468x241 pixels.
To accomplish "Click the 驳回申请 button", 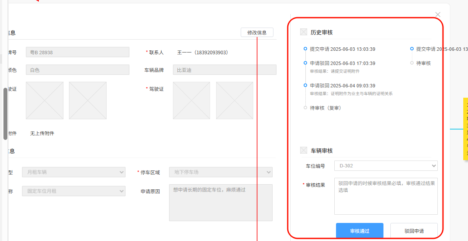I will coord(414,231).
